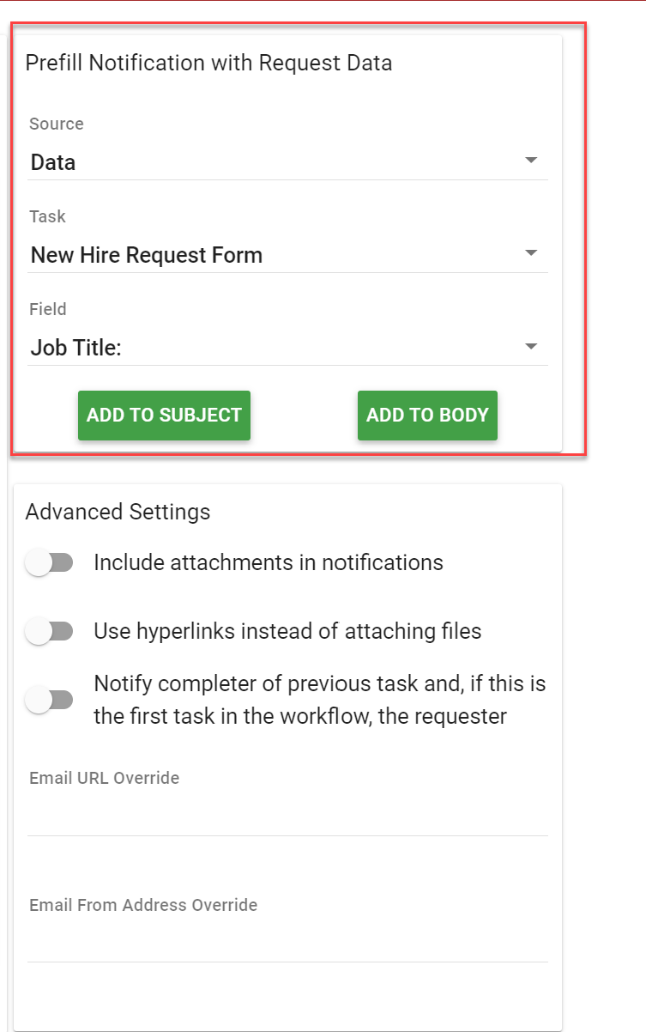Screen dimensions: 646x1032
Task: Open the Source dropdown showing Data
Action: point(275,162)
